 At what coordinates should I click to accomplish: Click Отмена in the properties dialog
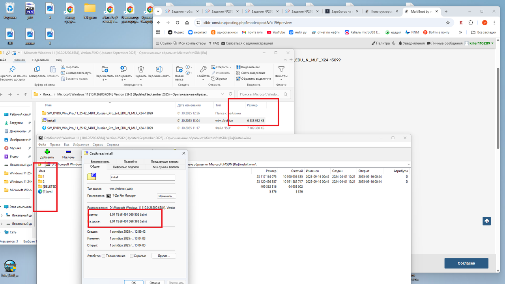(155, 282)
